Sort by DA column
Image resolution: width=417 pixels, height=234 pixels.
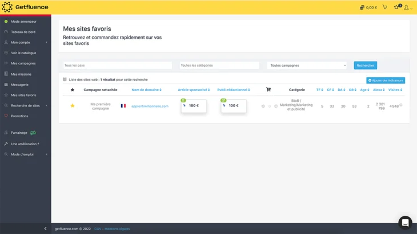coord(342,90)
